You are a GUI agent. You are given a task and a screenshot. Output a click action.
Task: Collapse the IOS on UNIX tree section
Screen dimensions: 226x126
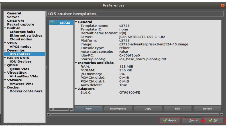[5, 58]
